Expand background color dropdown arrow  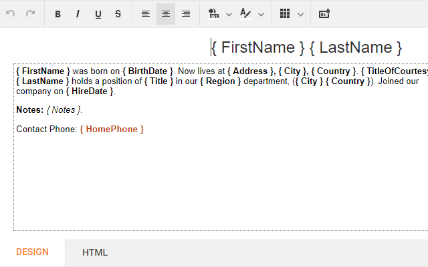coord(229,14)
